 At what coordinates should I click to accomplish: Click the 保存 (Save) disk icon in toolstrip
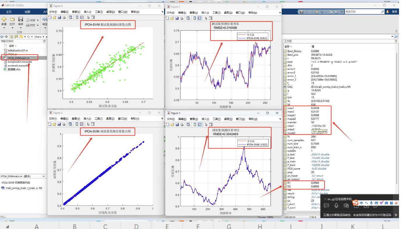click(21, 19)
